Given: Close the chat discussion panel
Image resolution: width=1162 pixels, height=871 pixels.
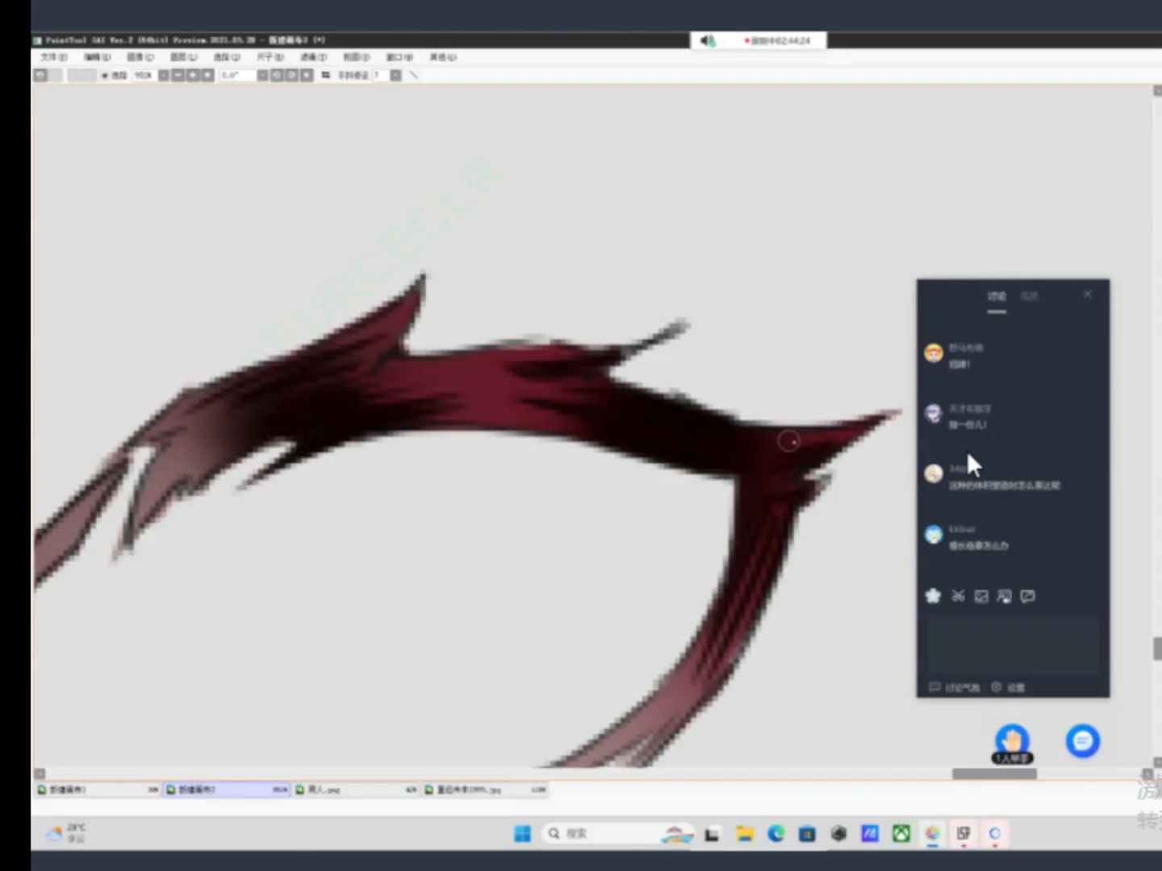Looking at the screenshot, I should [1088, 294].
